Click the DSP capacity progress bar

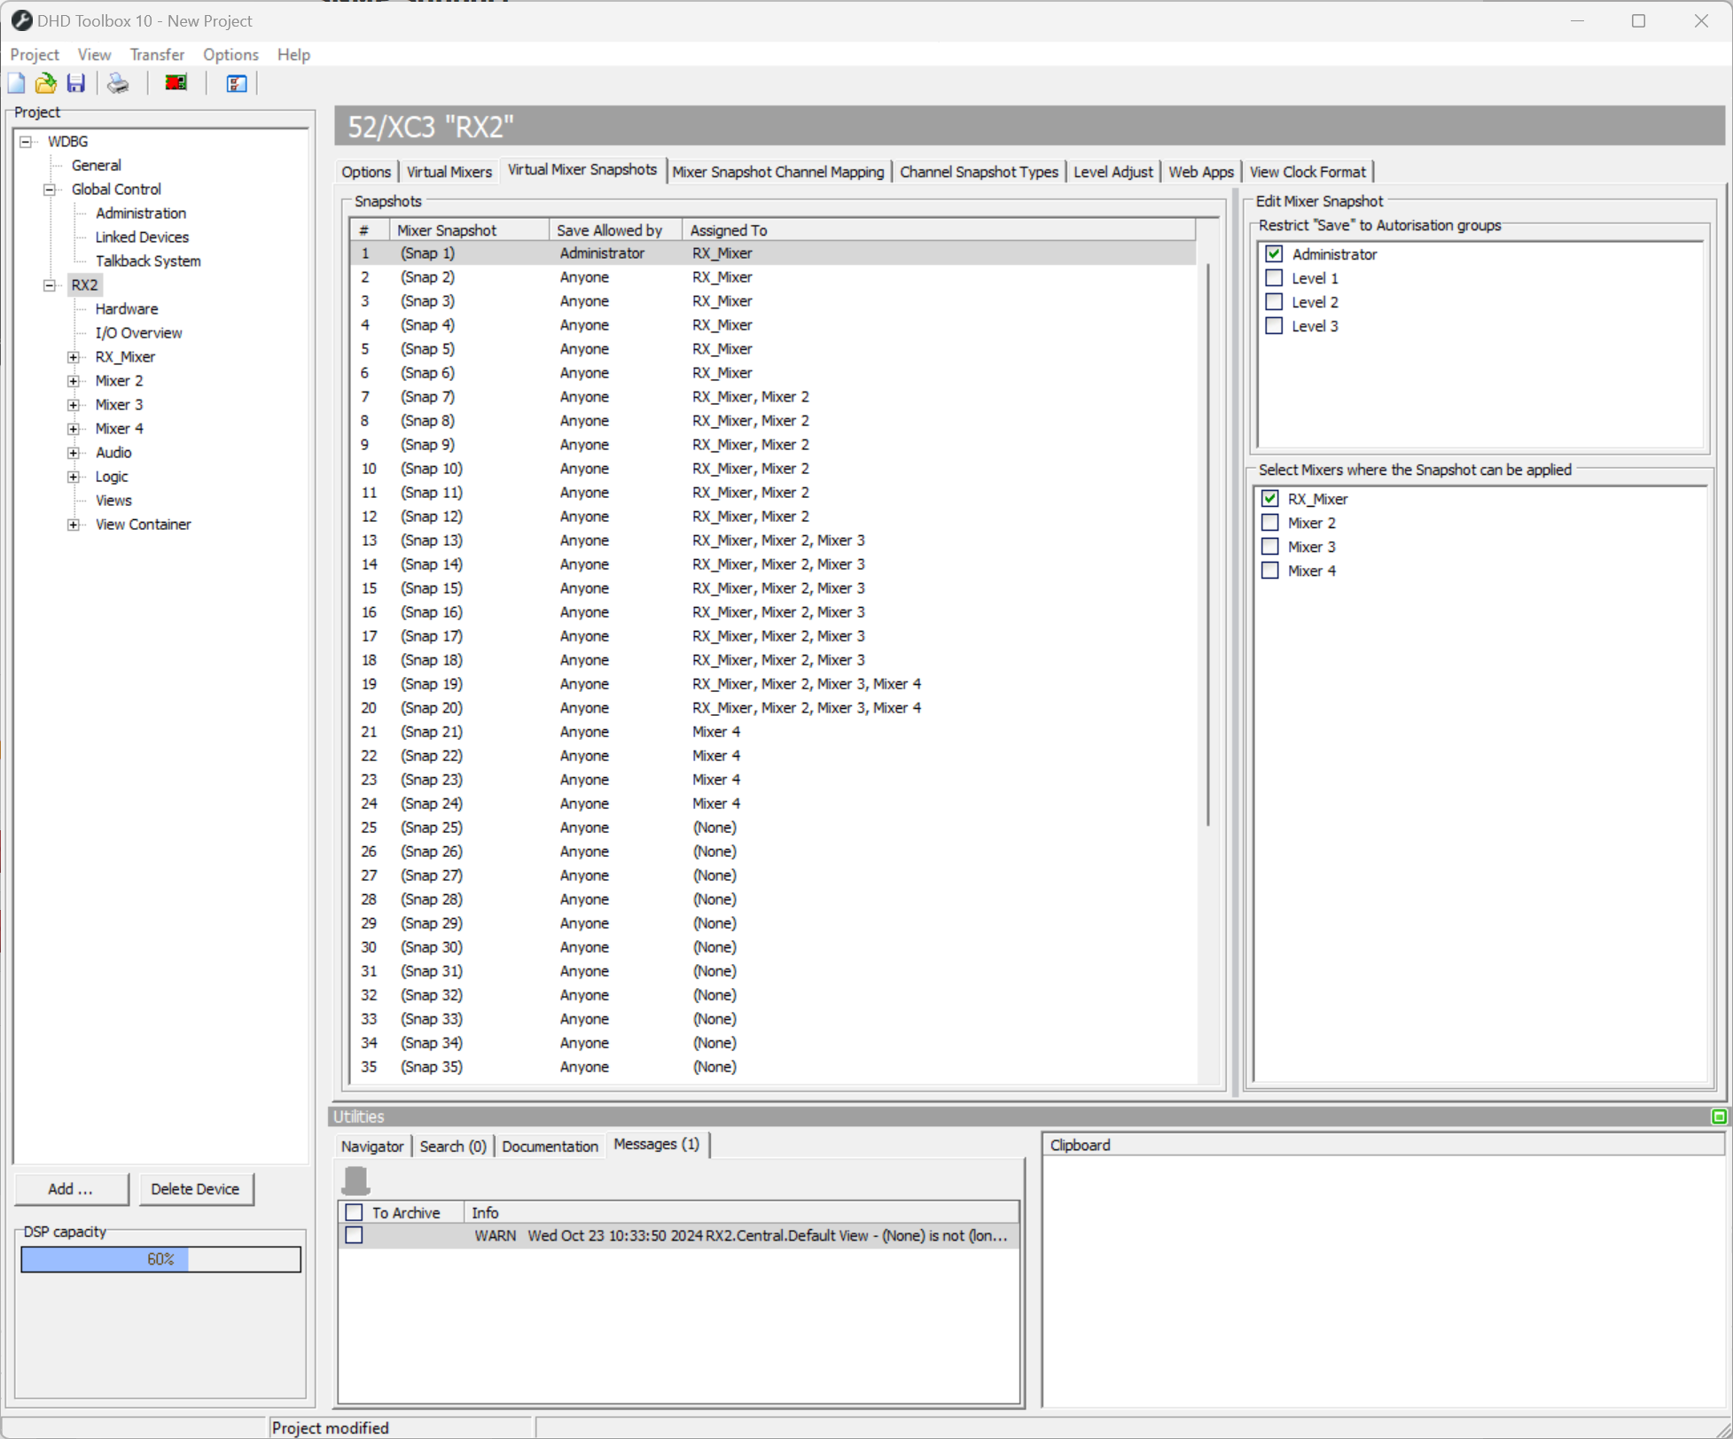pyautogui.click(x=160, y=1258)
